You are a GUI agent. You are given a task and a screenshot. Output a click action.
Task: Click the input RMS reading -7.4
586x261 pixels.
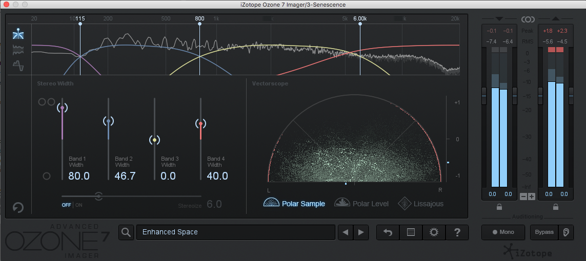click(x=493, y=42)
